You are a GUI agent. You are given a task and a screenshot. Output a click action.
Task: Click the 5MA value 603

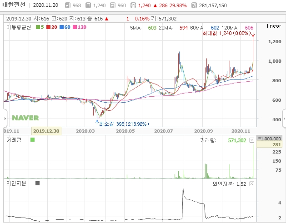coord(152,28)
